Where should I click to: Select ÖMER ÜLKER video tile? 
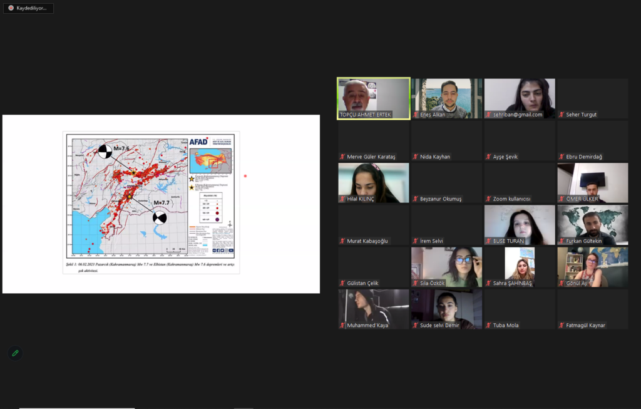(x=593, y=183)
